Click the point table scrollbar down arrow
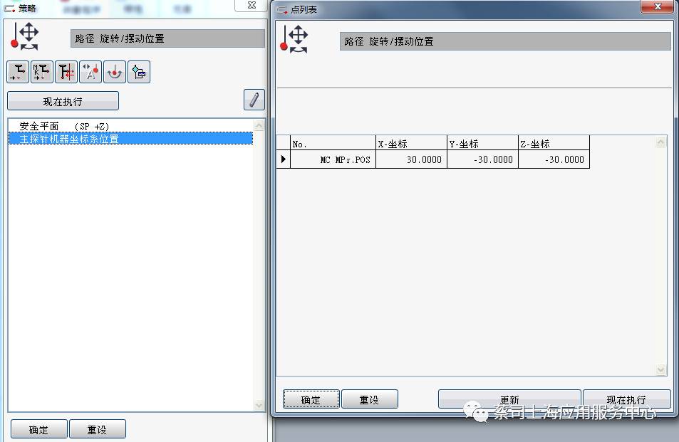This screenshot has width=679, height=442. click(x=660, y=369)
